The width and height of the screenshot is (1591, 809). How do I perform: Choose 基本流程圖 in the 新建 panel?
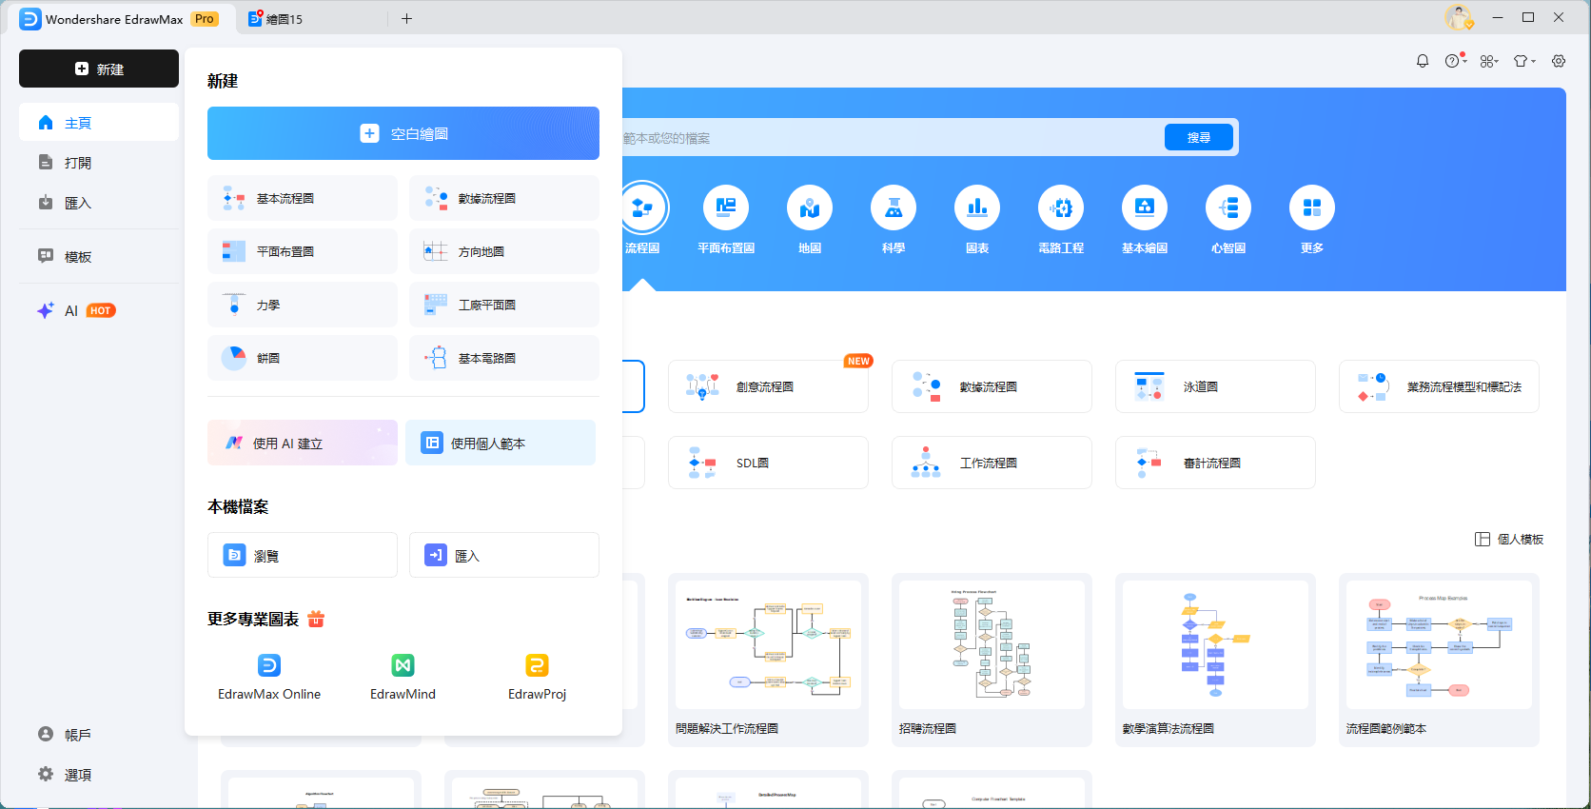pos(303,198)
